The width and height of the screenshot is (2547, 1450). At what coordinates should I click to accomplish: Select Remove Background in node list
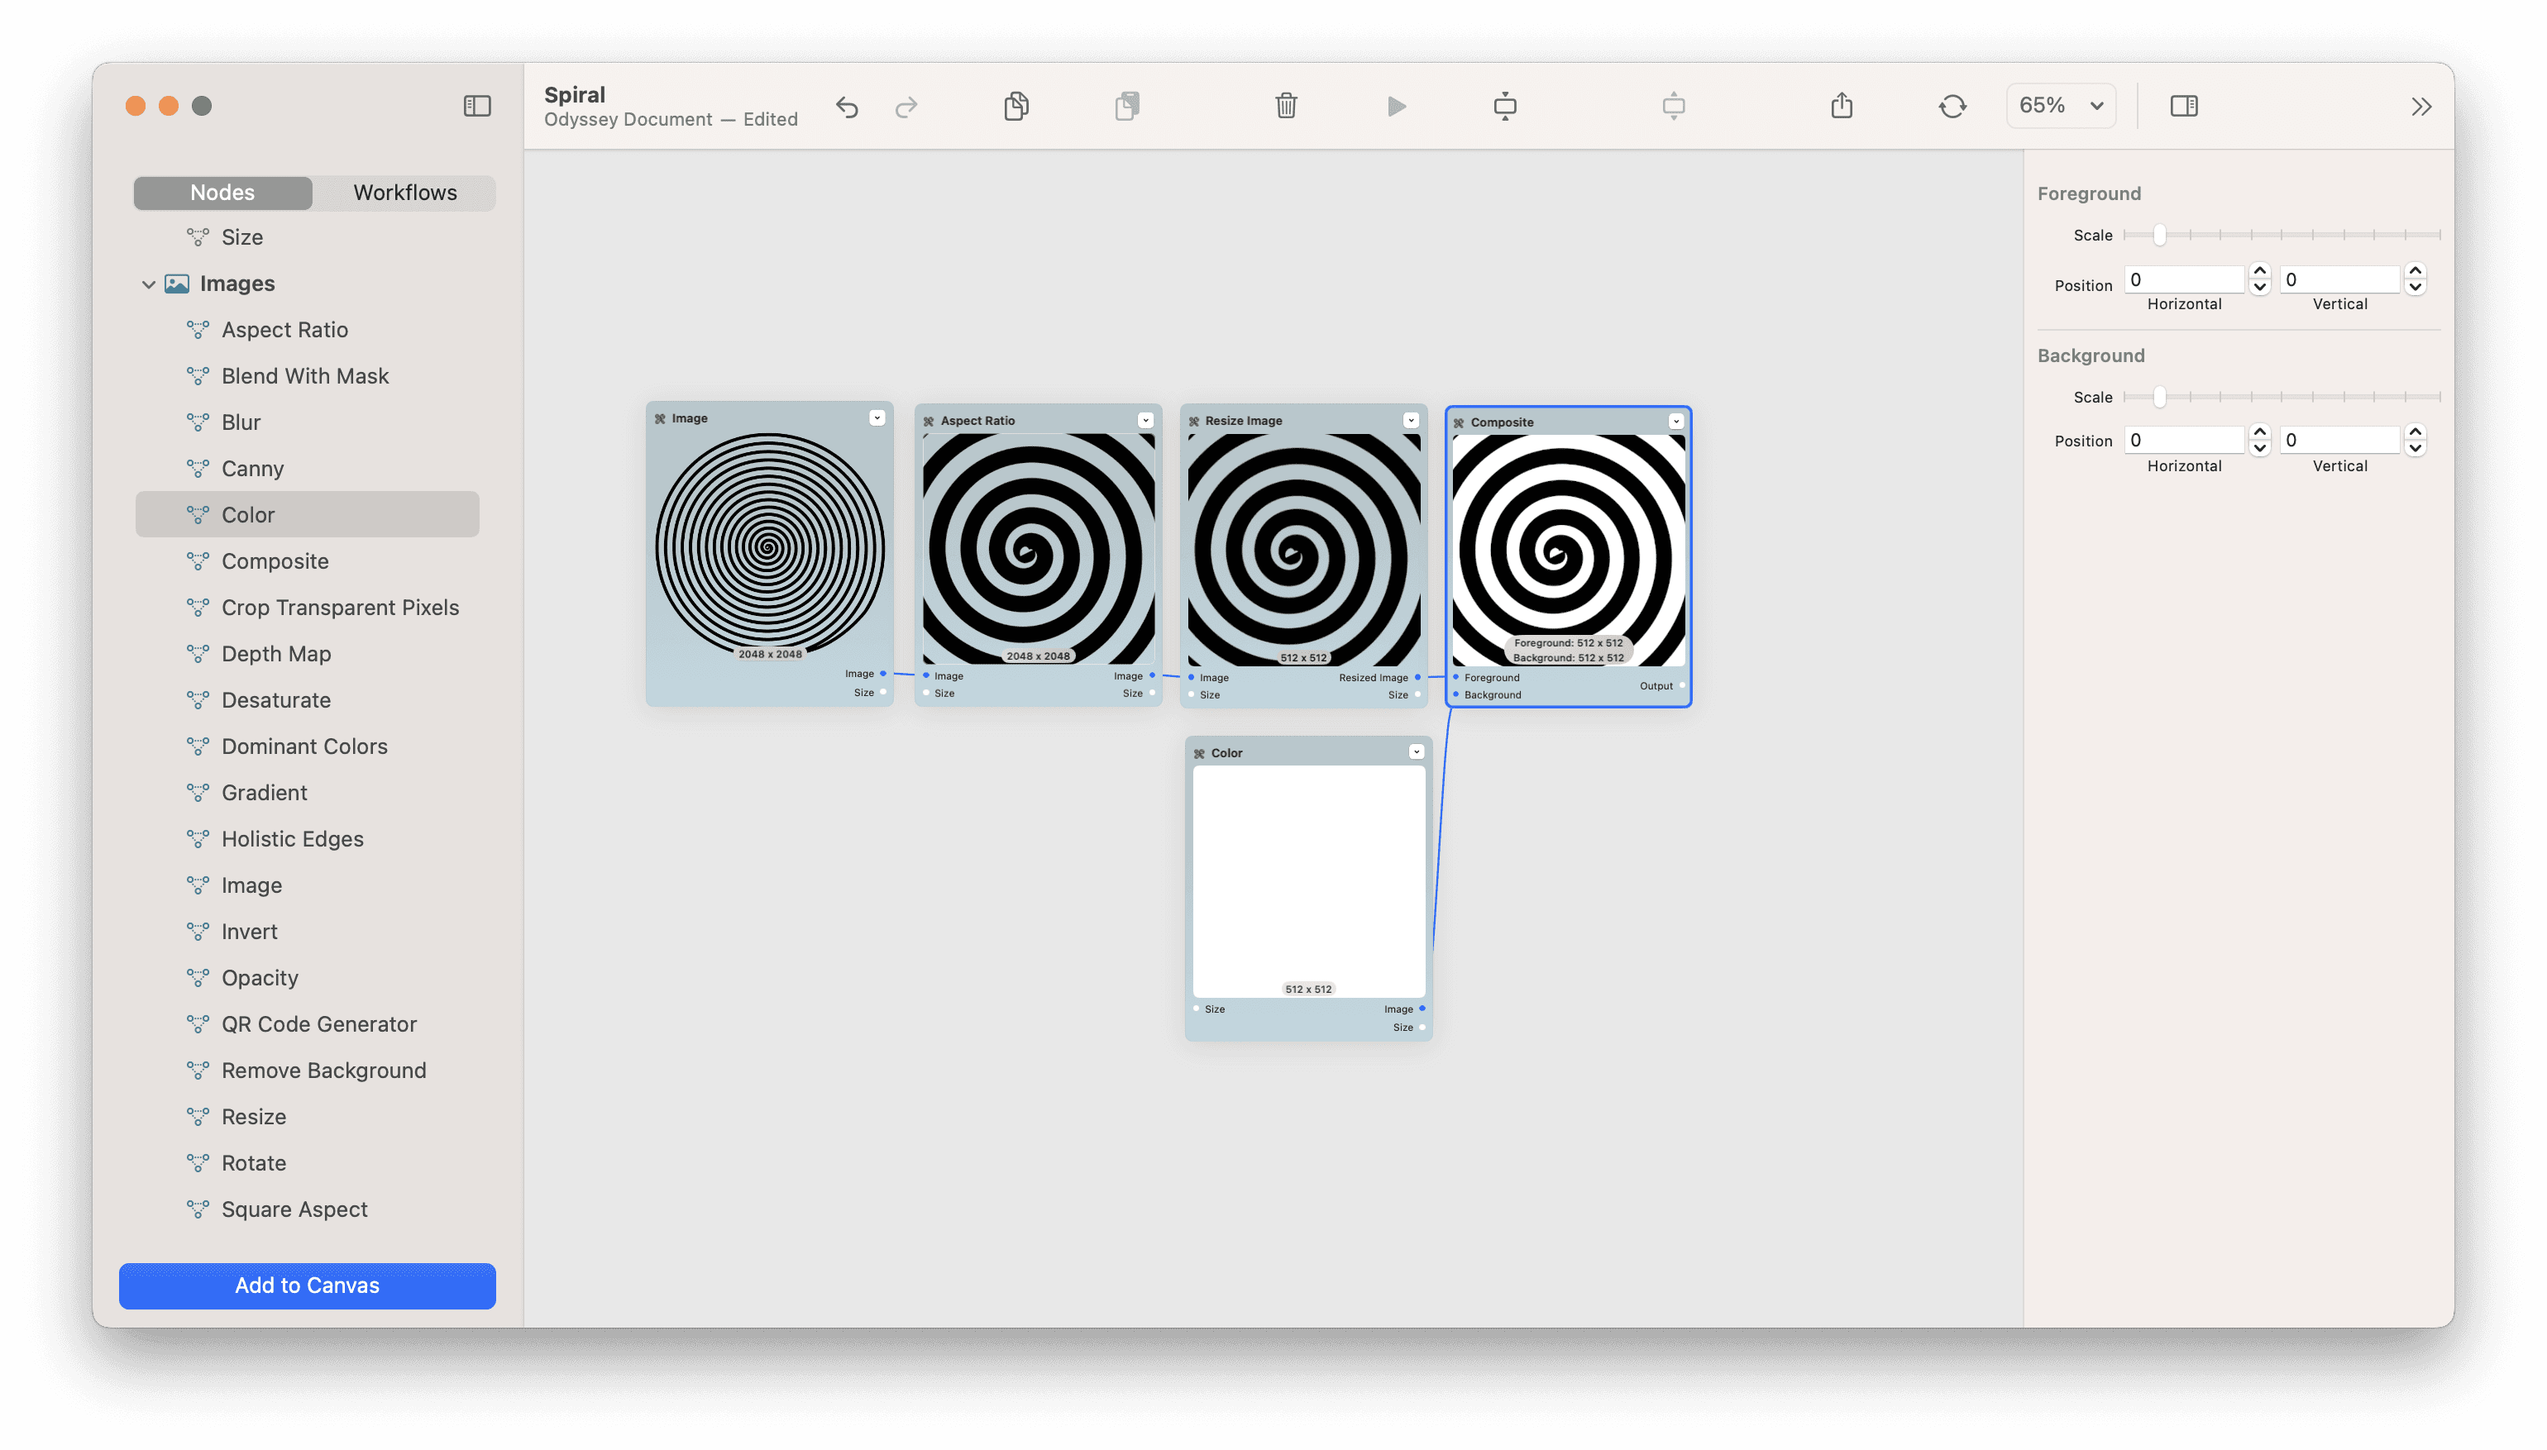(323, 1070)
